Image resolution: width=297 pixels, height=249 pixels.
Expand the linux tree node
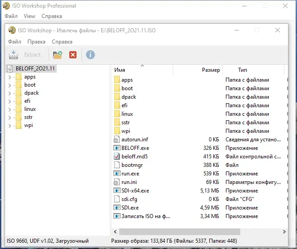point(9,109)
